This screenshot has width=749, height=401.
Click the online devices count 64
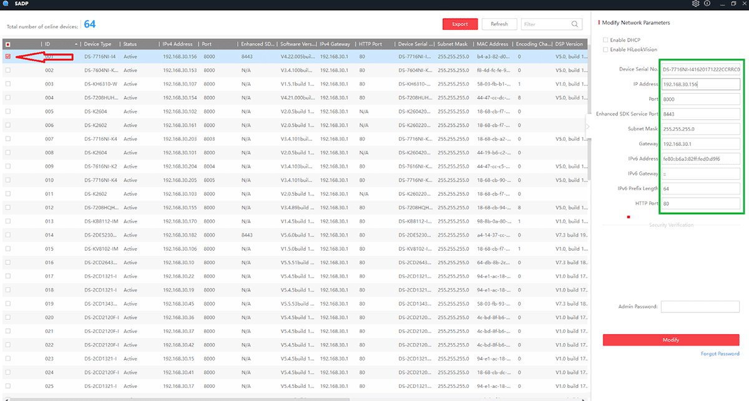pyautogui.click(x=90, y=24)
